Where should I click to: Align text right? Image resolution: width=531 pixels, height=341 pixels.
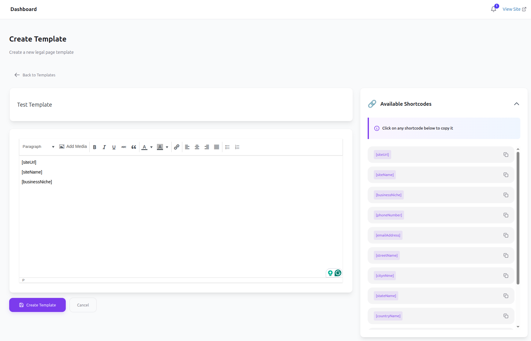tap(207, 147)
